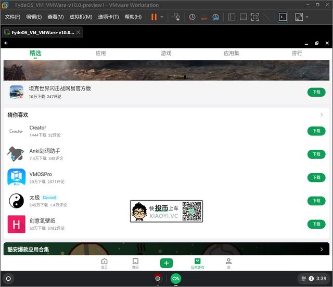The height and width of the screenshot is (287, 333).
Task: Go back with the arrow icon
Action: tap(6, 43)
